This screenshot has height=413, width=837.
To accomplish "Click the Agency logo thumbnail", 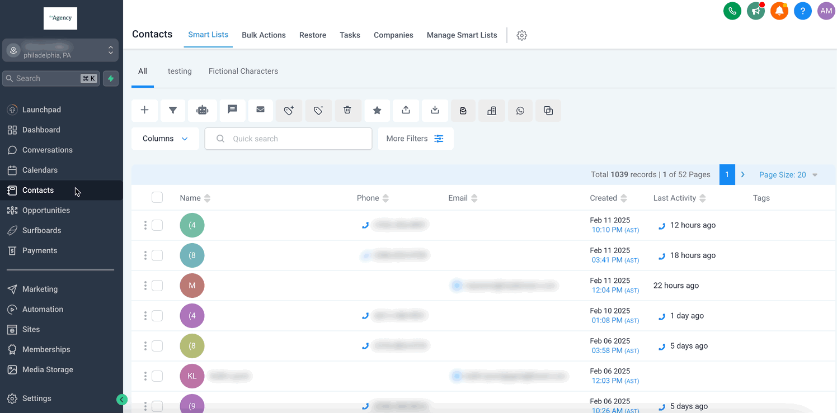I will [x=60, y=18].
